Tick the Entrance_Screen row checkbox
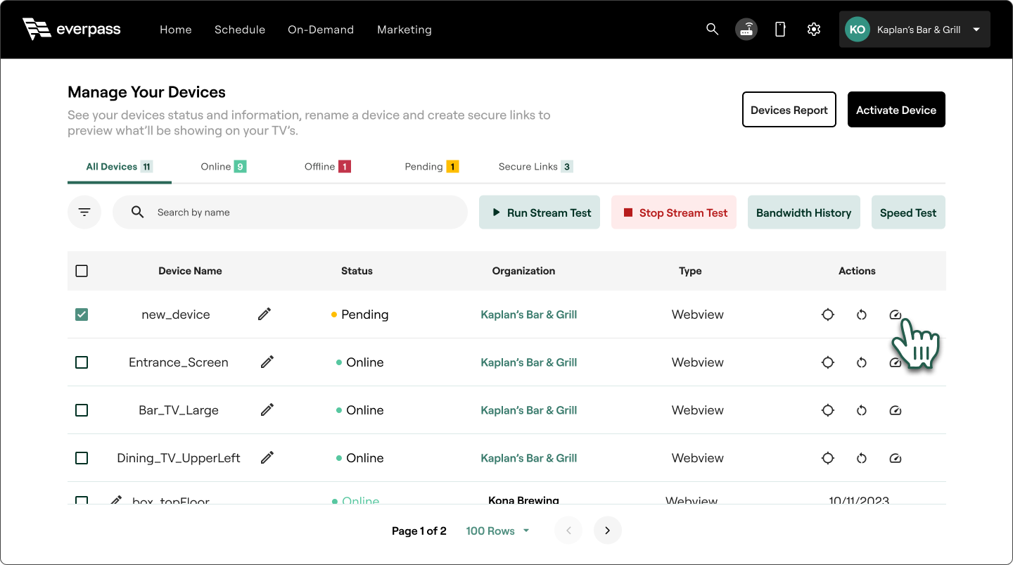The image size is (1013, 565). tap(82, 362)
